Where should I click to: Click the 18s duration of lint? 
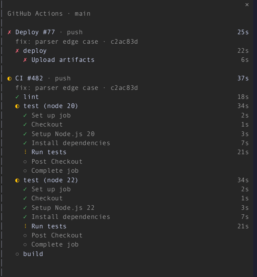[x=243, y=97]
